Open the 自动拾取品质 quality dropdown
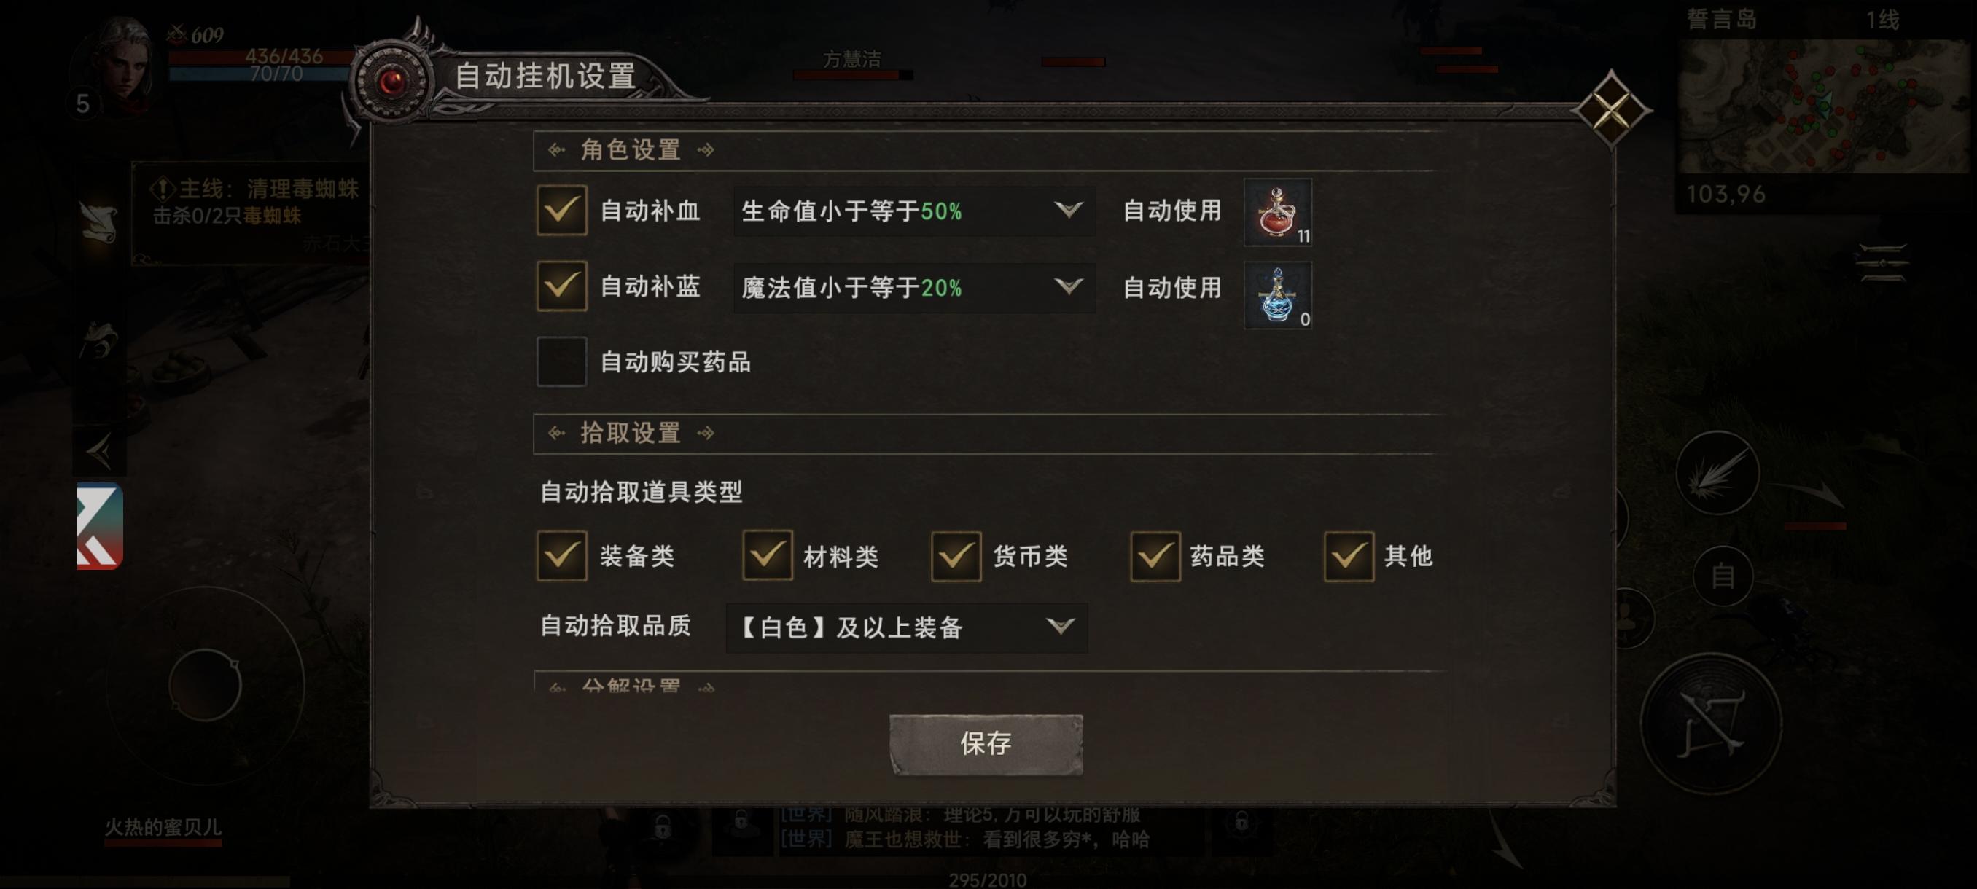The image size is (1977, 889). tap(906, 627)
